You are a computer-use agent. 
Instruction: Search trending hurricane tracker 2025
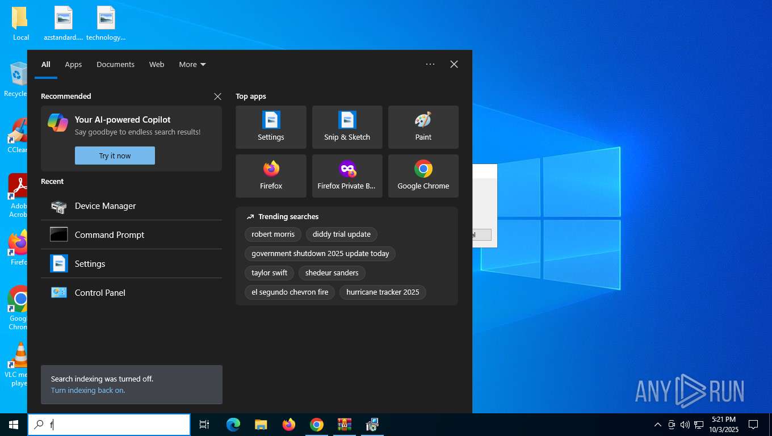(383, 292)
